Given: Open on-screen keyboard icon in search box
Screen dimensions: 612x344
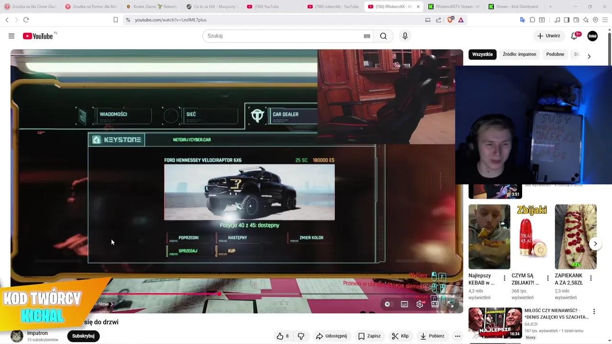Looking at the screenshot, I should 367,36.
